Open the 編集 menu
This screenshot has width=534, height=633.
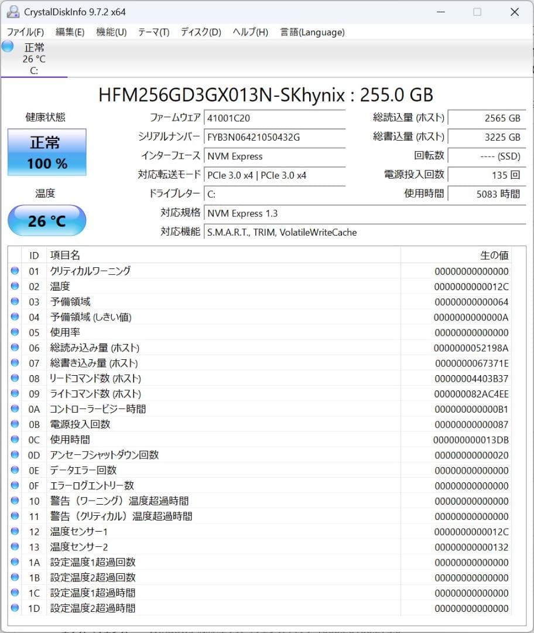pyautogui.click(x=69, y=32)
